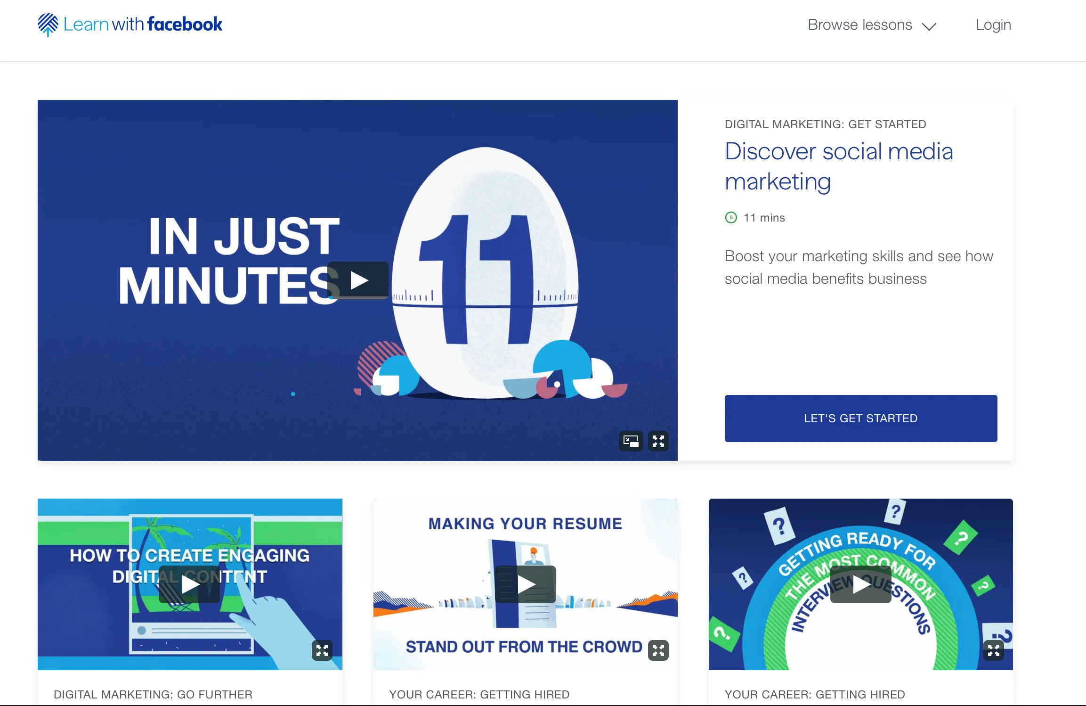This screenshot has height=706, width=1086.
Task: Play the interview questions video
Action: [x=860, y=583]
